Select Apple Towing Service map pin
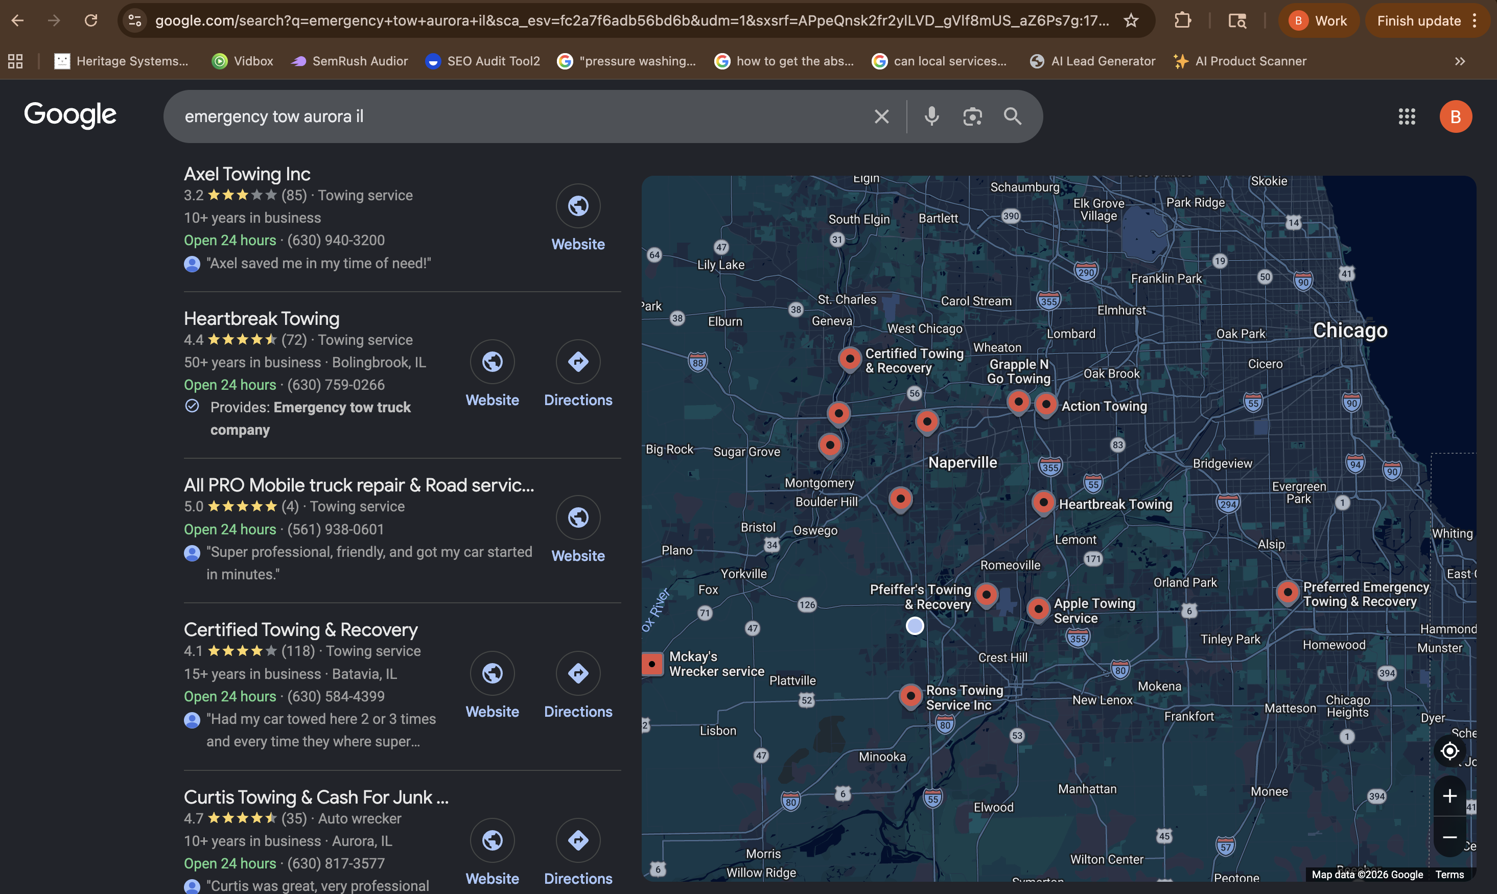 point(1038,609)
